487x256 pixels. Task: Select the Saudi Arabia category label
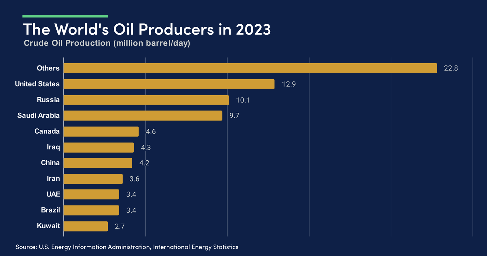(39, 115)
